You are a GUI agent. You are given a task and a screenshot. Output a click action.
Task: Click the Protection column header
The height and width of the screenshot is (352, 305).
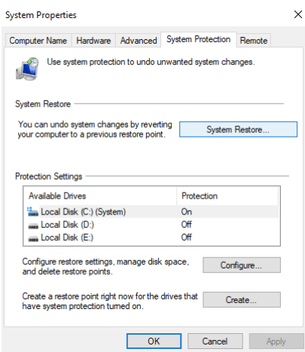click(227, 196)
